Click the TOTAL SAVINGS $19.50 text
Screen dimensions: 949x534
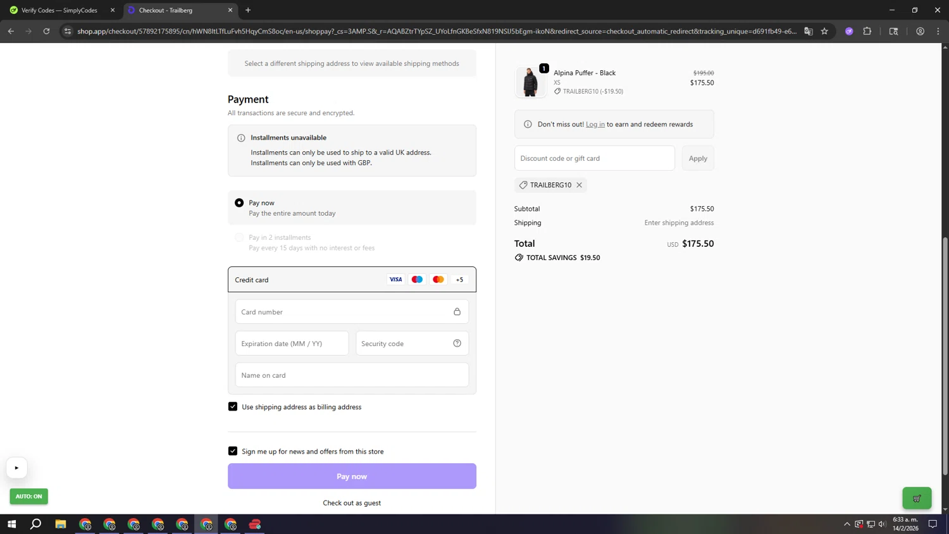tap(563, 258)
